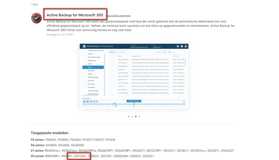Tick the select-all header checkbox in preview

112,56
